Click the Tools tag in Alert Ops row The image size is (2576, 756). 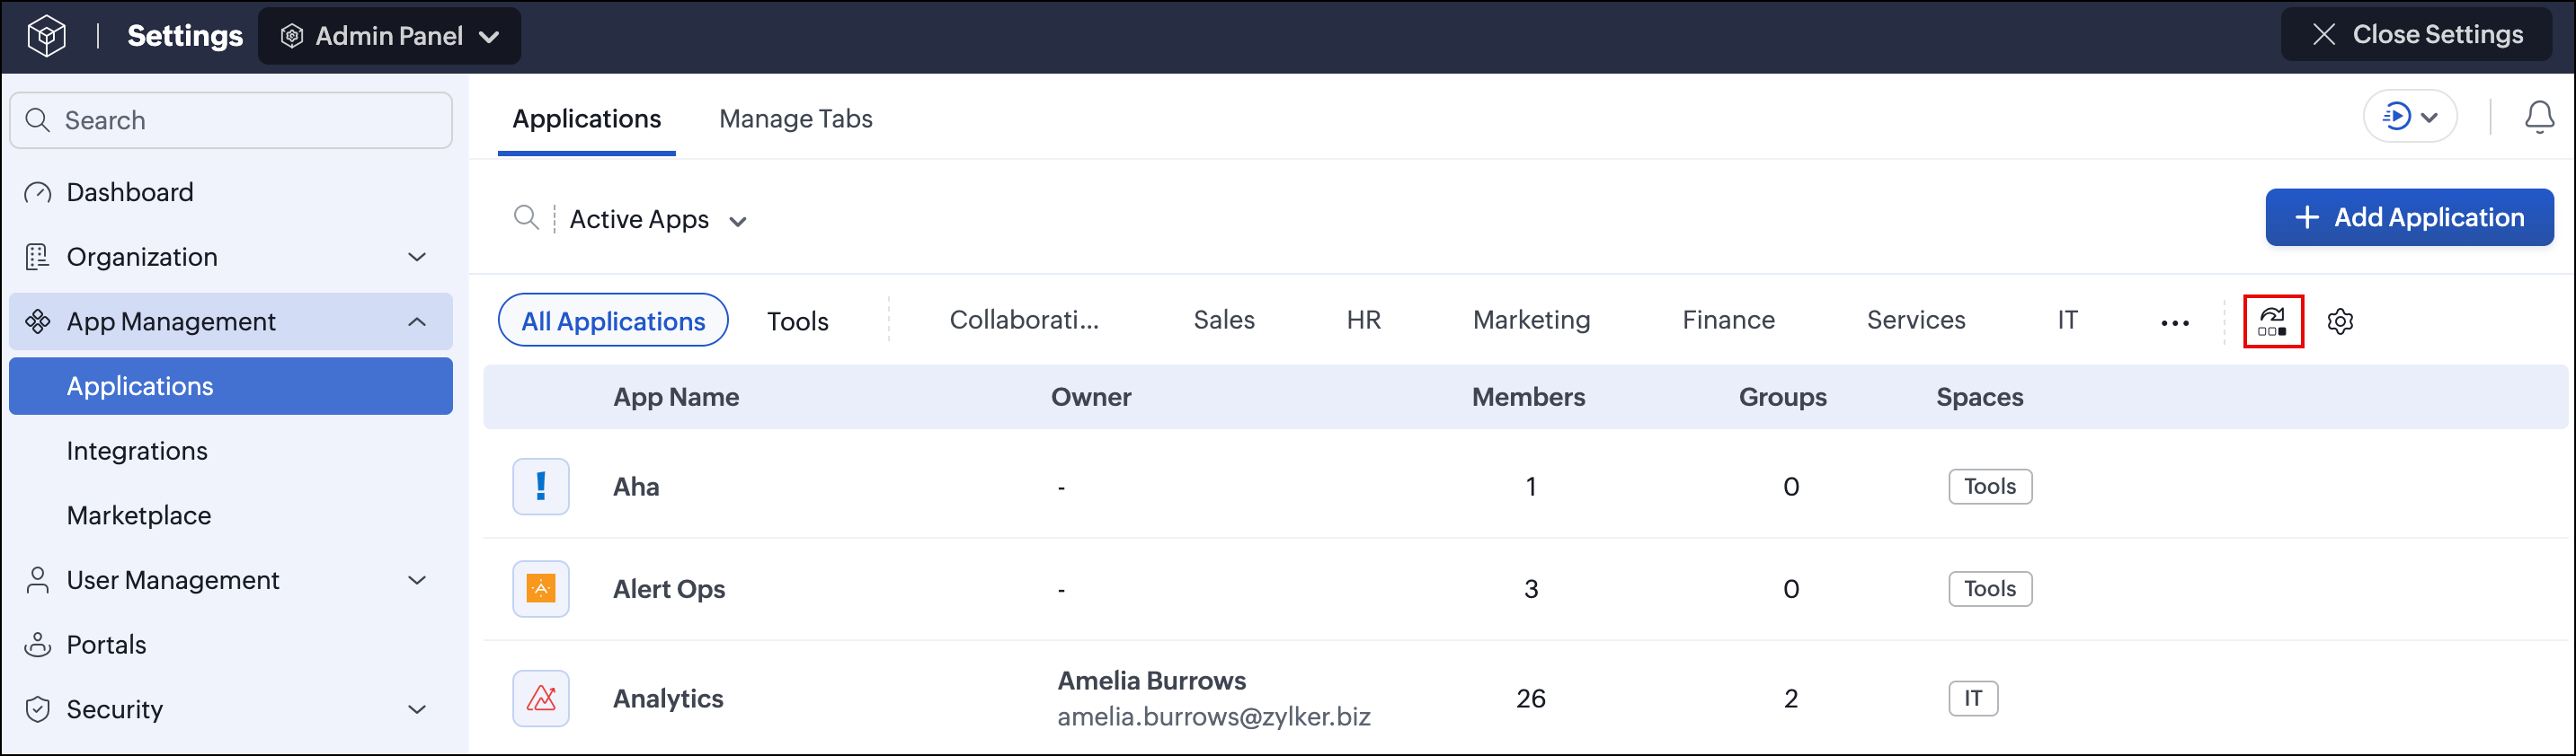tap(1990, 589)
